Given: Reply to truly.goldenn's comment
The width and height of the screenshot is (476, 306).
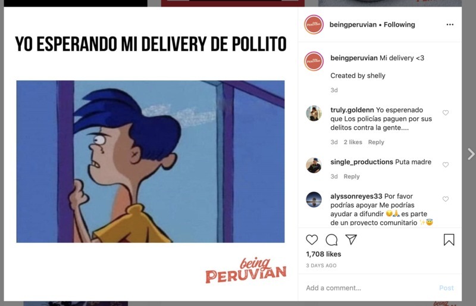Looking at the screenshot, I should (x=376, y=142).
